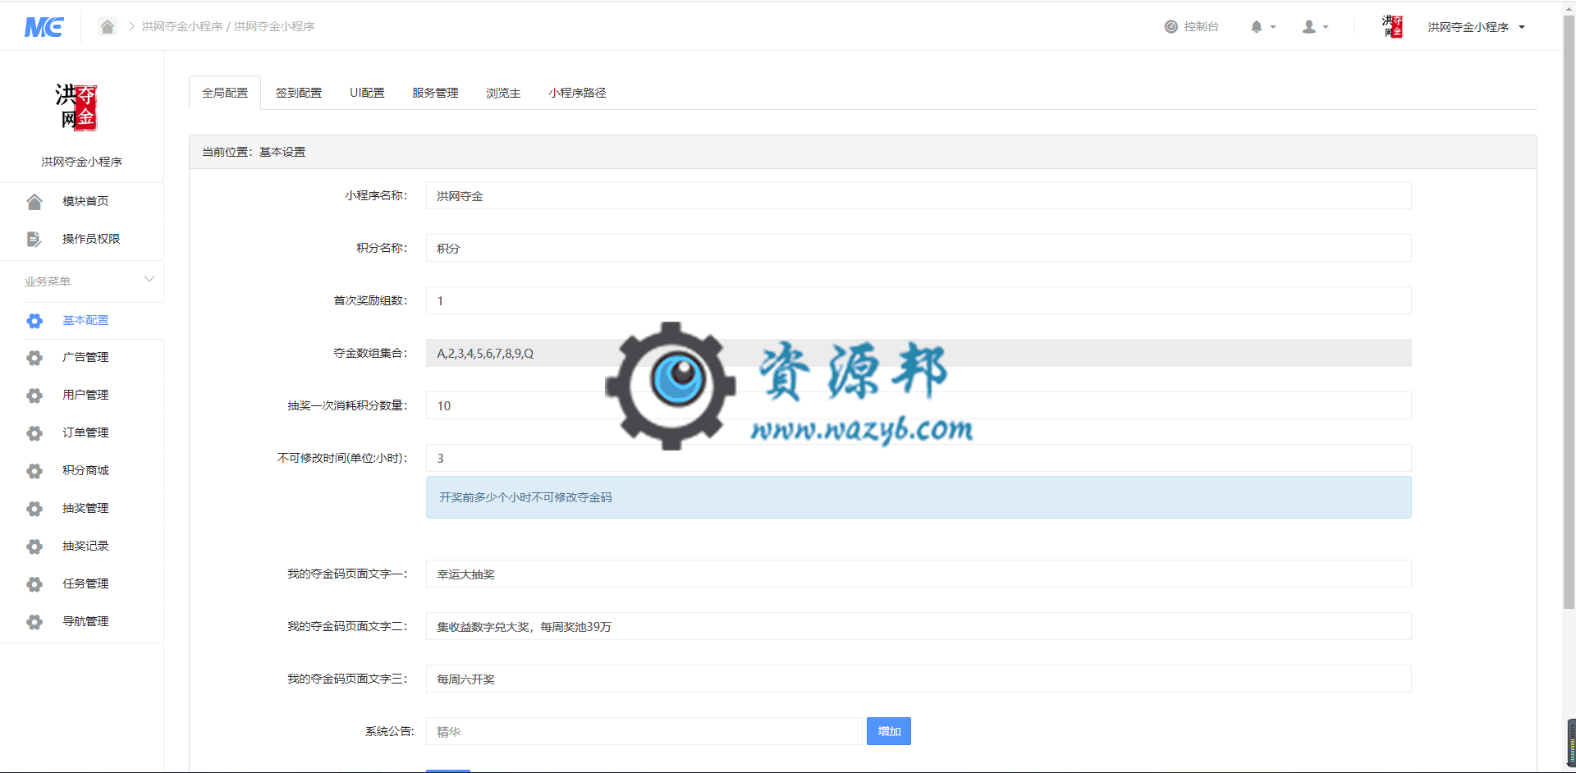Go to home via the house icon
1576x773 pixels.
click(108, 26)
